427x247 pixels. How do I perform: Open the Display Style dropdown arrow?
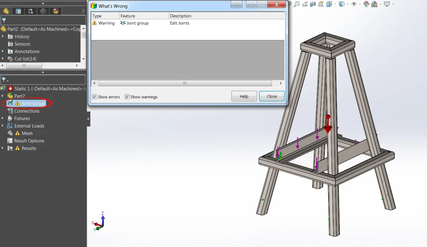(x=347, y=4)
